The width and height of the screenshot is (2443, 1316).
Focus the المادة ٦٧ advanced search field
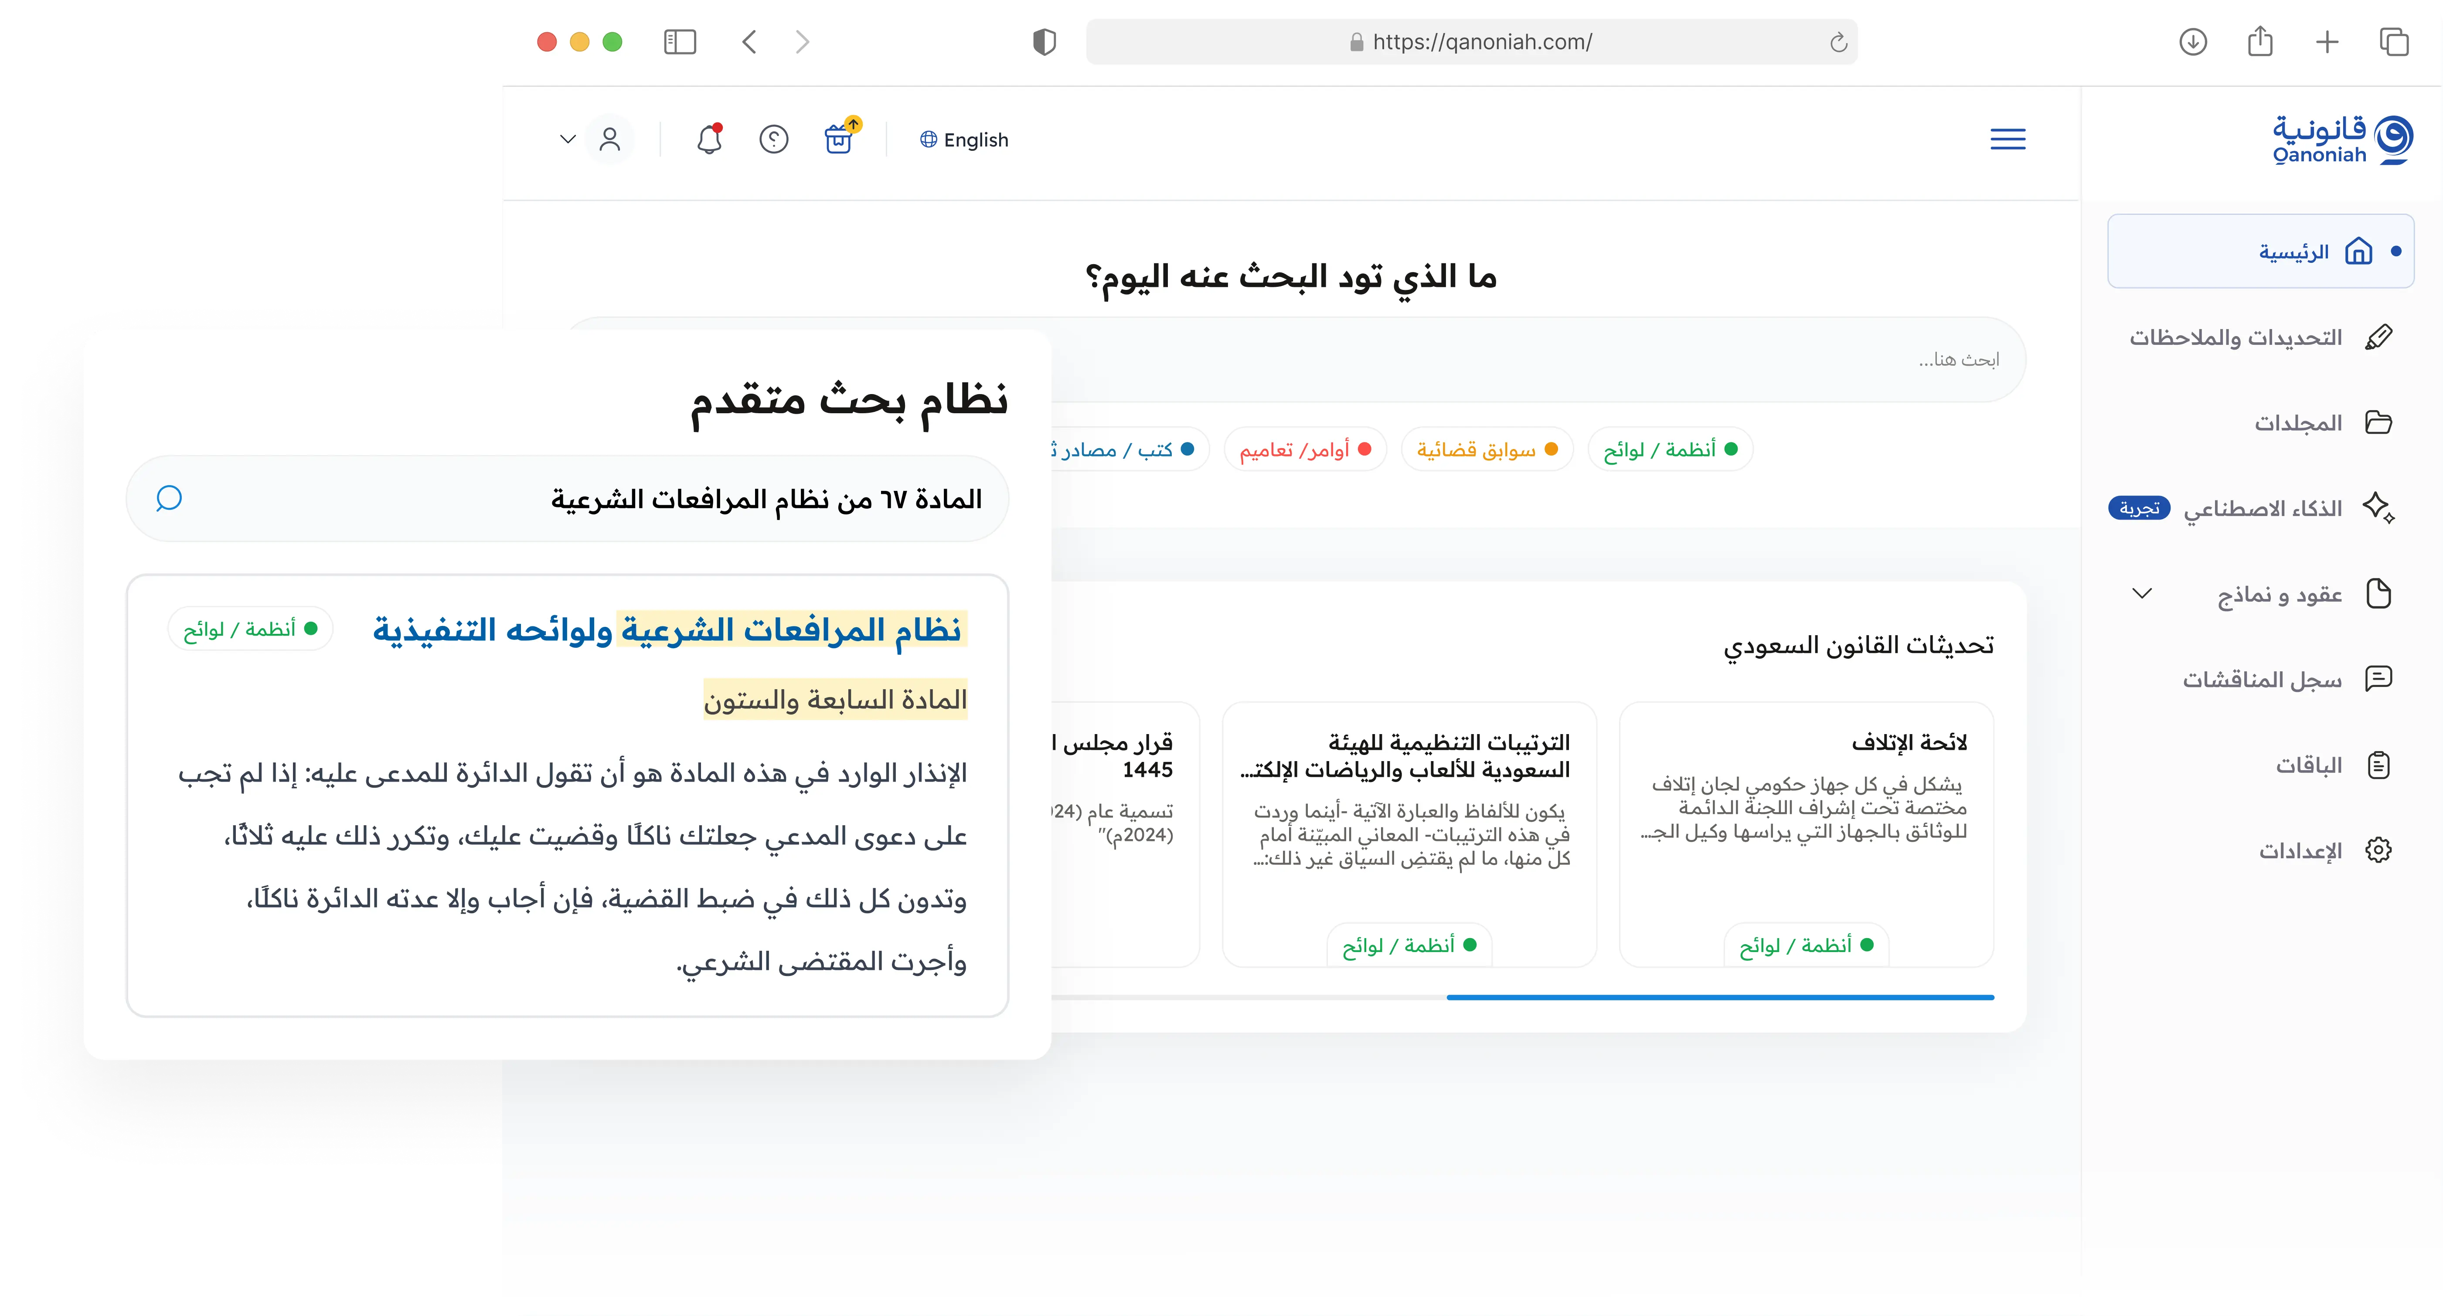(x=567, y=499)
